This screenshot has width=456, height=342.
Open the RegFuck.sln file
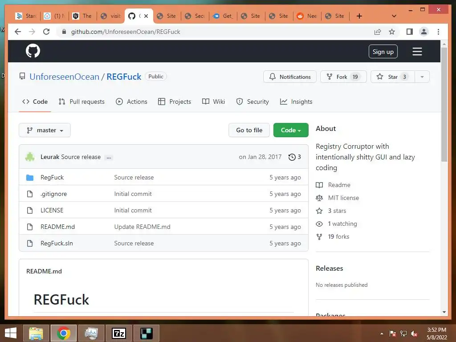point(57,244)
